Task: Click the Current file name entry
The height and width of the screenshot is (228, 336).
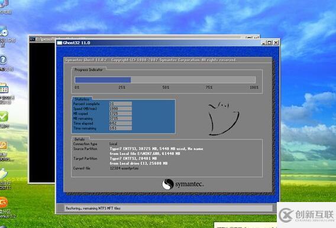Action: pyautogui.click(x=124, y=168)
